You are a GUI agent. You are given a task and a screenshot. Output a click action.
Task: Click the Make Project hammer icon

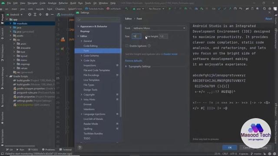[x=126, y=9]
